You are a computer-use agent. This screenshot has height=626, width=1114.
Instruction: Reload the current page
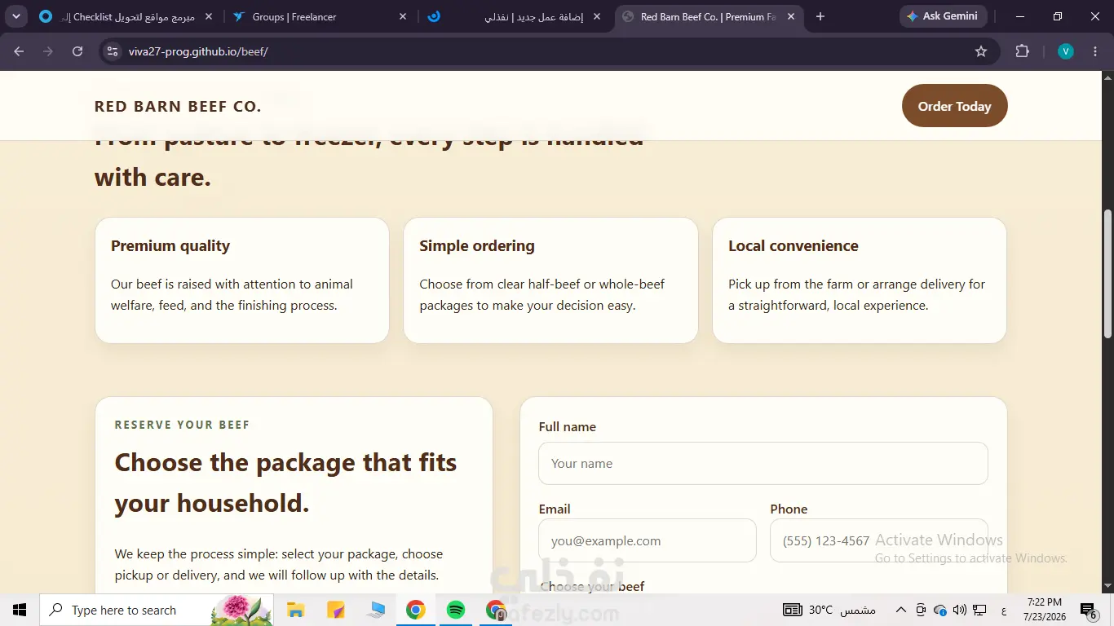[x=77, y=51]
